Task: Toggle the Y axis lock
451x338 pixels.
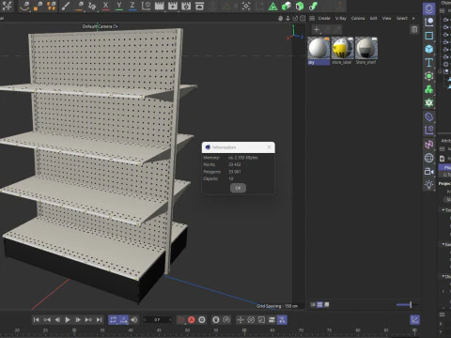Action: point(119,6)
